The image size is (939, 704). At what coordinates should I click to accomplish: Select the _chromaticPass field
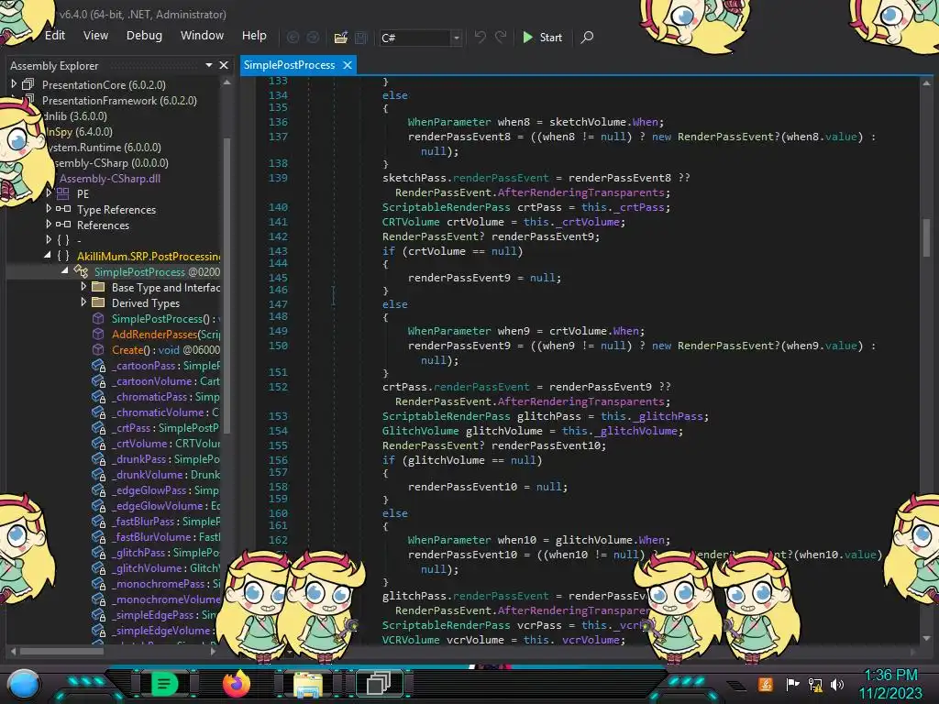[165, 397]
